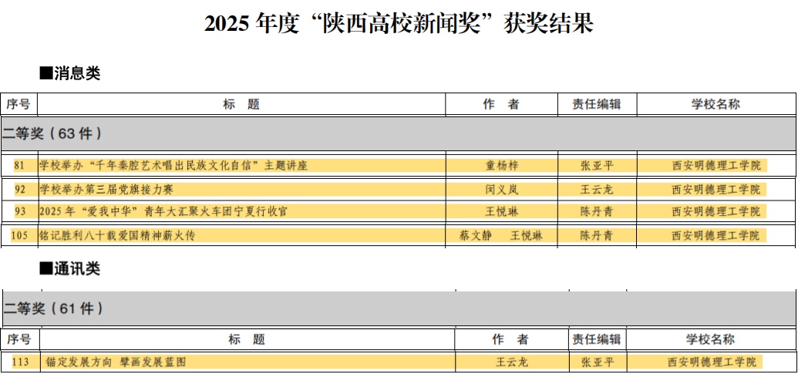Click '西安明德理工学院' in row 113

(710, 362)
